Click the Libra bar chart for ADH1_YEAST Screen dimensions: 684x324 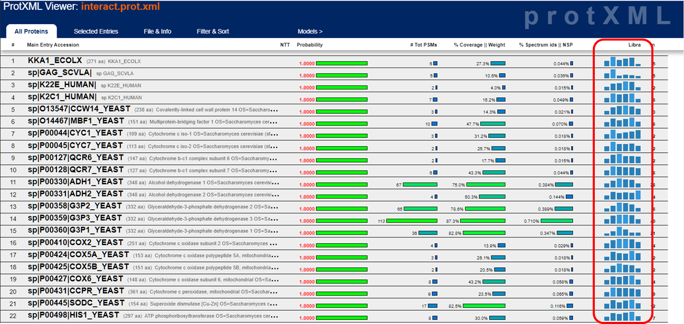[x=622, y=183]
